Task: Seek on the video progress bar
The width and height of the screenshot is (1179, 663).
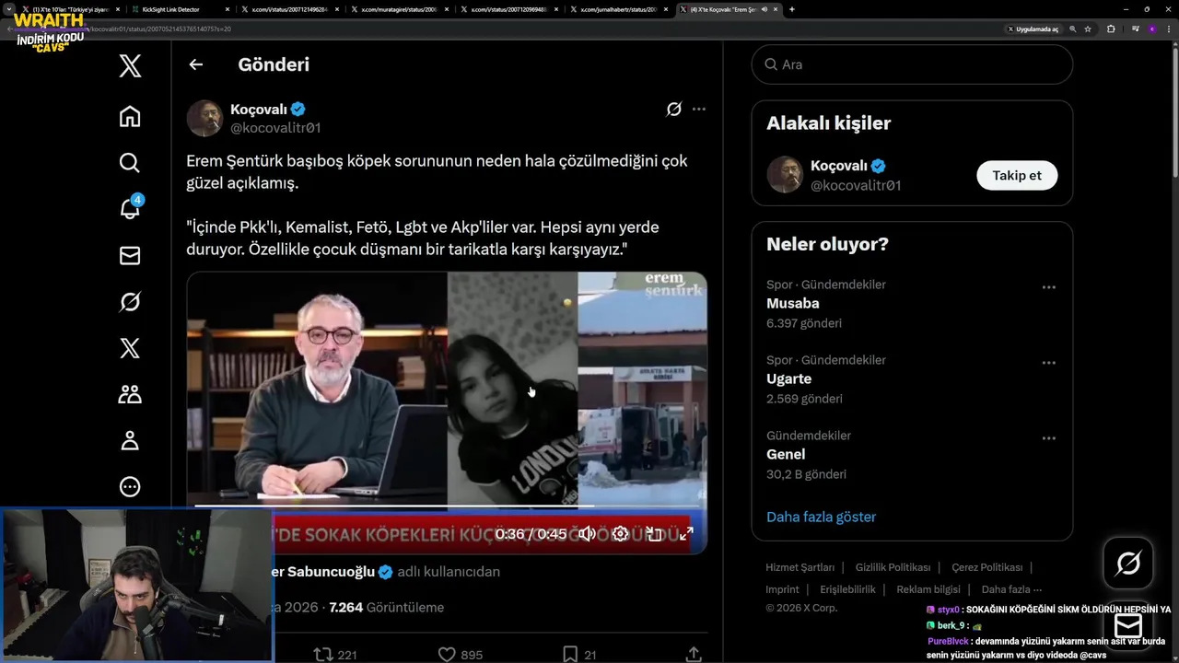Action: 447,506
